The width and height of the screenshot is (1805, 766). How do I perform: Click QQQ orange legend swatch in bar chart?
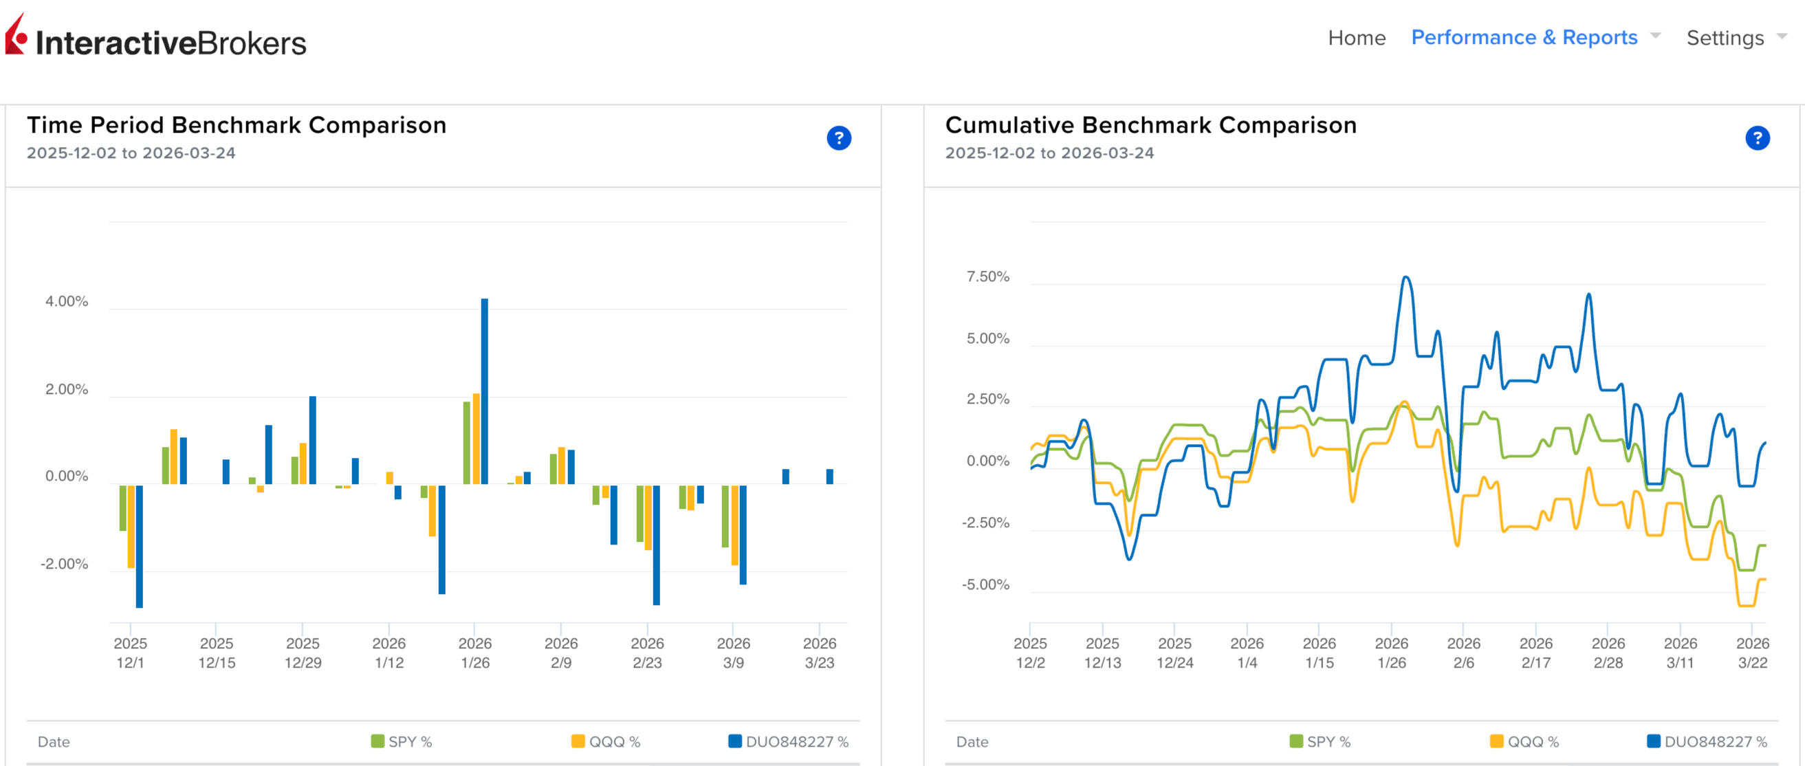coord(578,741)
